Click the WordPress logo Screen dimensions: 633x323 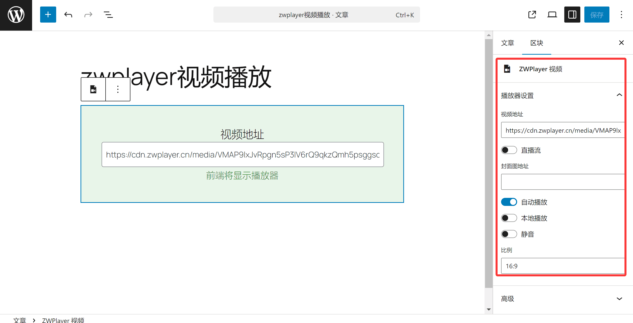click(16, 15)
